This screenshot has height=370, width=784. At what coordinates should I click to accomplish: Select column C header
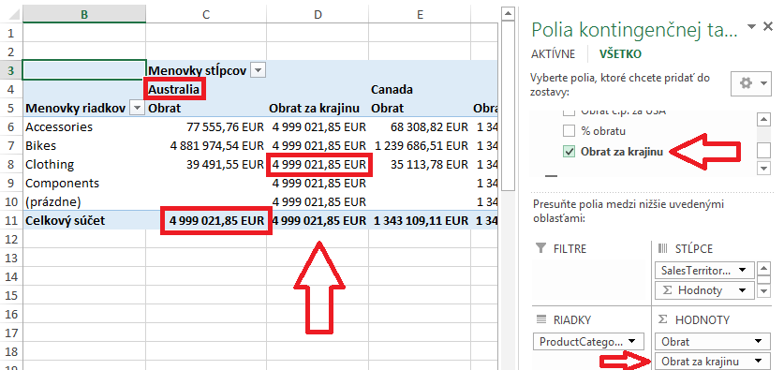pos(206,14)
